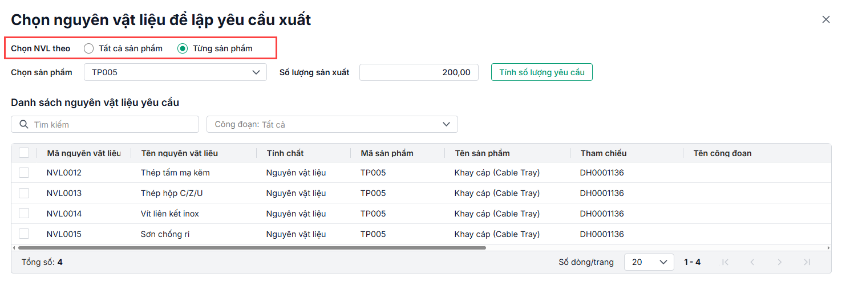The image size is (842, 294).
Task: Check the row for NVL0012
Action: 24,173
